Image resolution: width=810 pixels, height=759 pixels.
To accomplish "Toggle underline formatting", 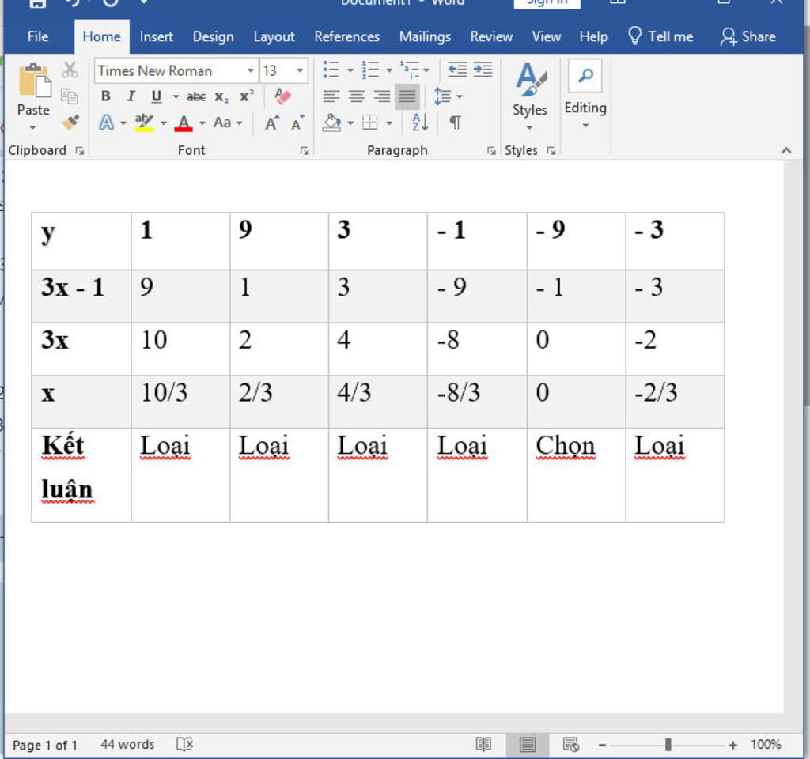I will pos(157,96).
